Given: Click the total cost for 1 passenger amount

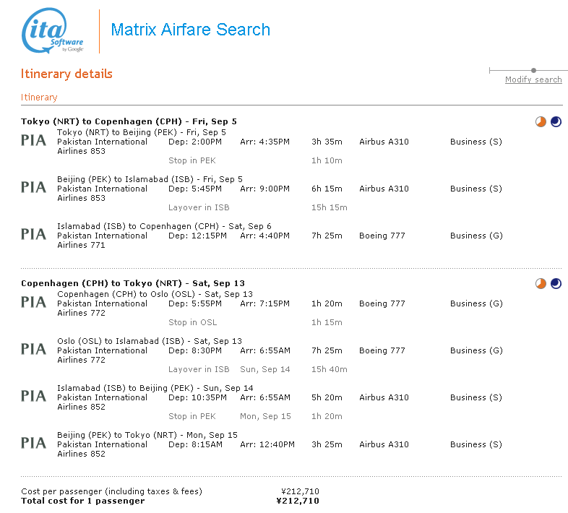Looking at the screenshot, I should click(297, 501).
